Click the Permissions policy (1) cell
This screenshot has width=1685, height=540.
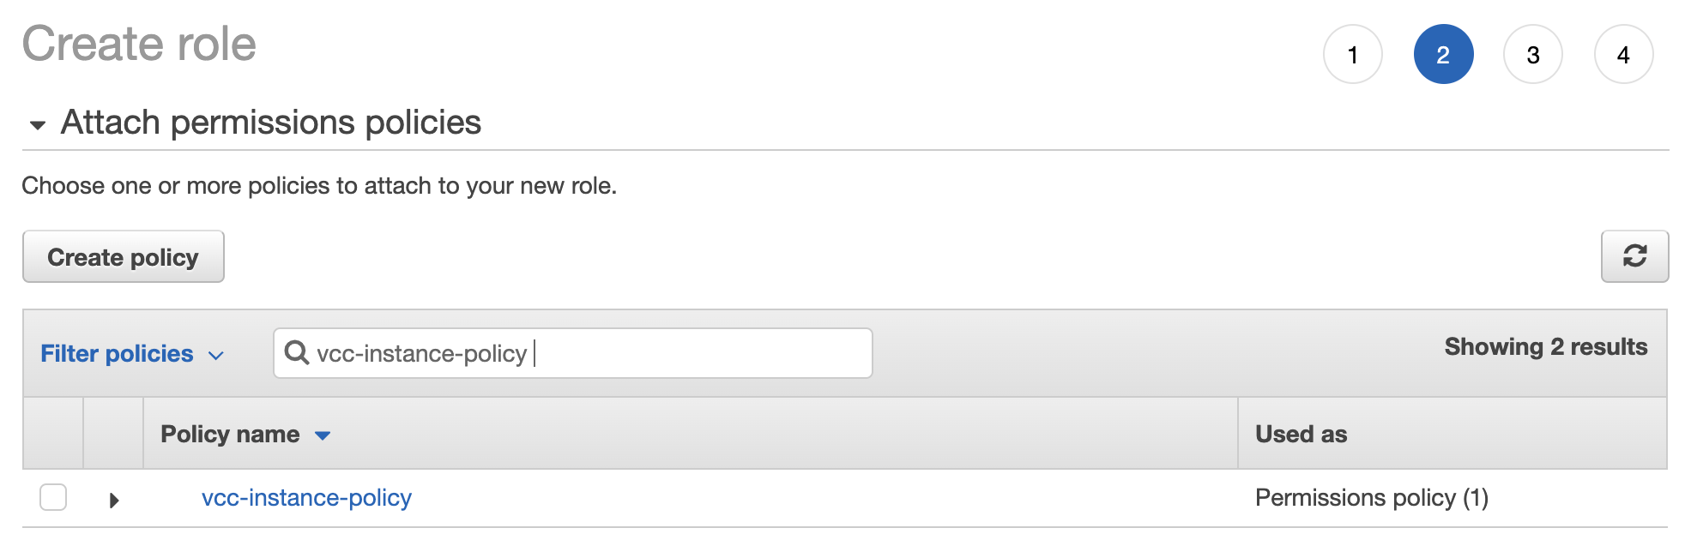click(x=1371, y=497)
